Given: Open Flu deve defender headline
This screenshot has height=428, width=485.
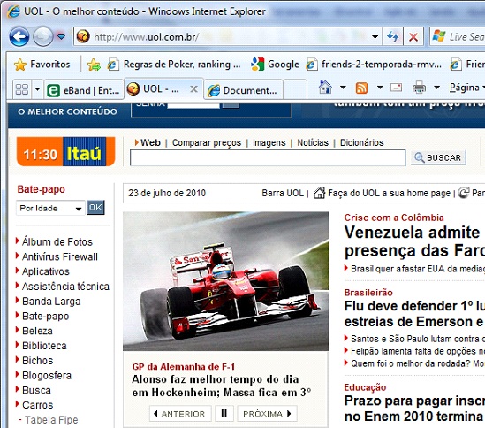Looking at the screenshot, I should click(x=414, y=314).
